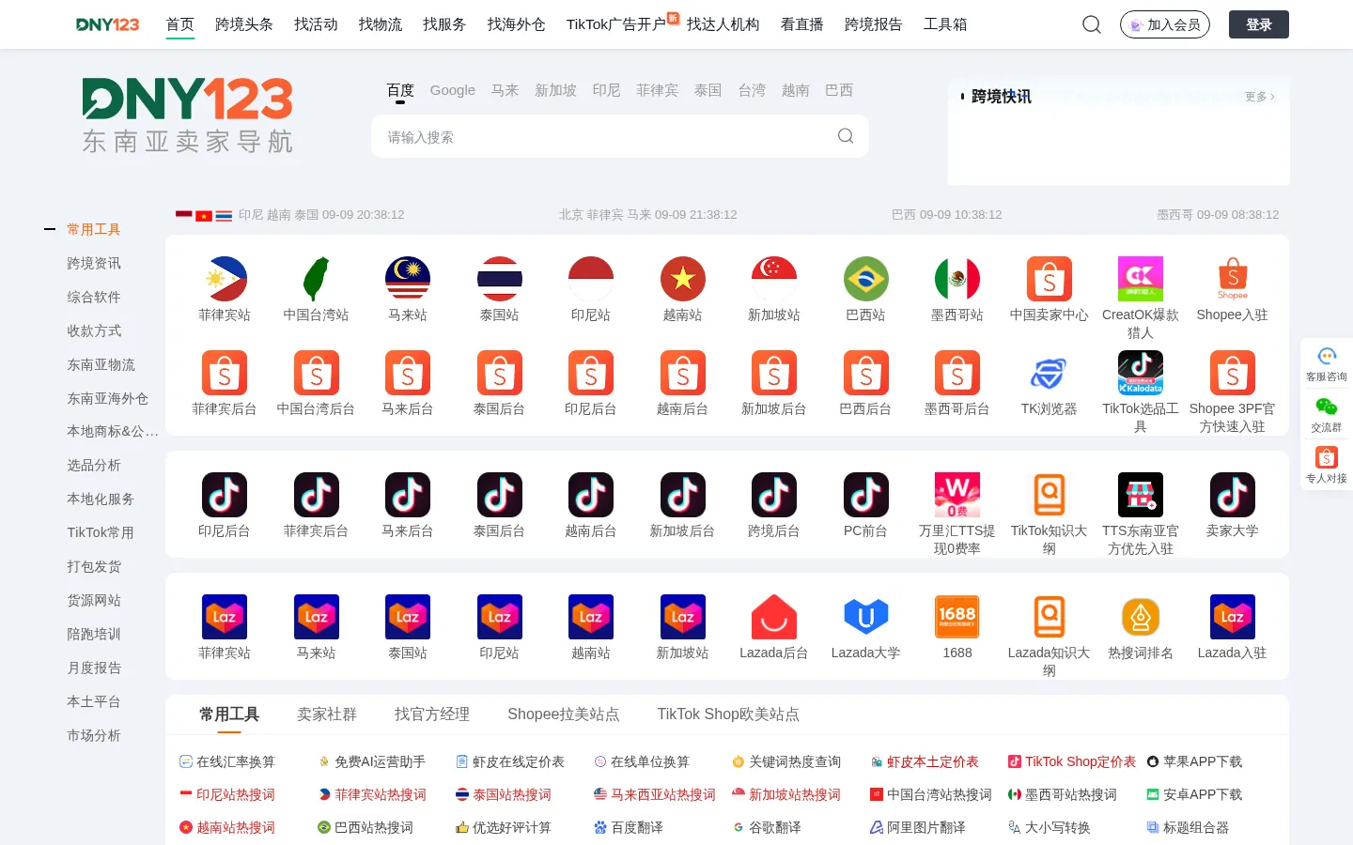
Task: Switch search engine to Google
Action: pos(453,90)
